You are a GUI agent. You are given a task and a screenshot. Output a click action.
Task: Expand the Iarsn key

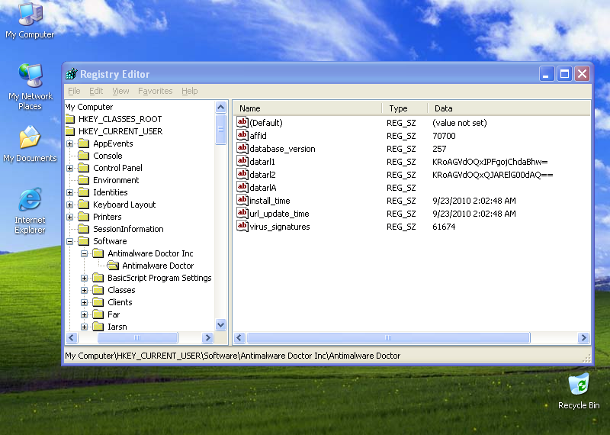coord(84,327)
